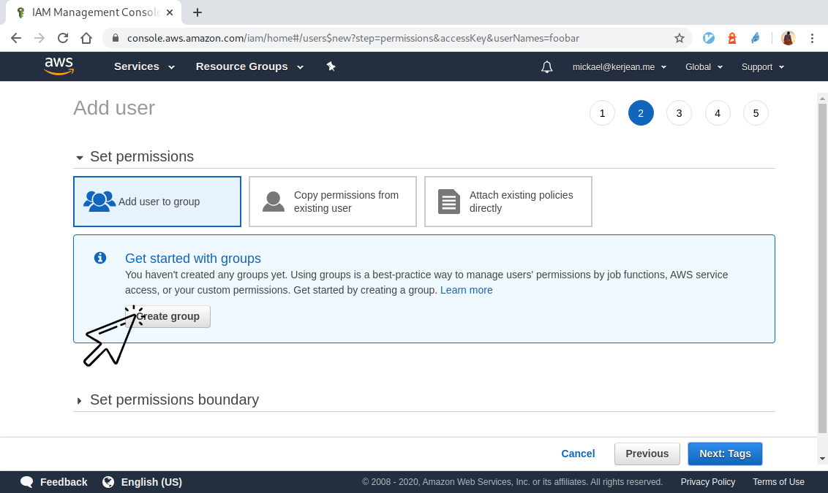Open Chrome three-dot menu
This screenshot has width=828, height=493.
coord(812,38)
